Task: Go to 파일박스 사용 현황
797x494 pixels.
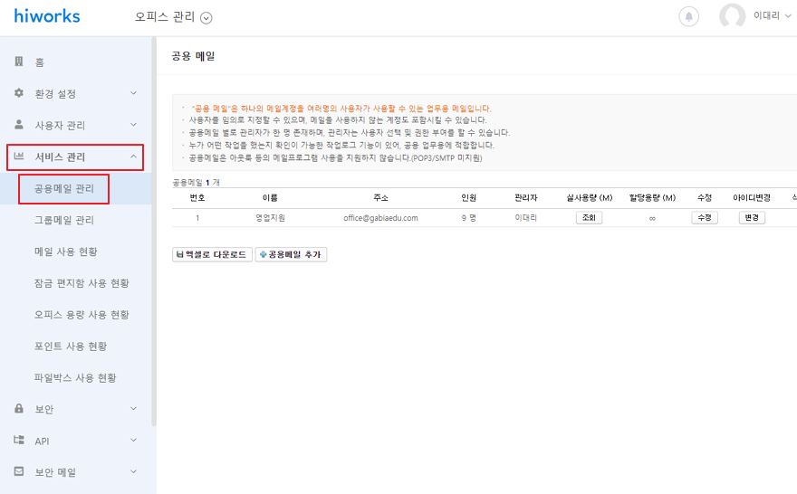Action: coord(75,377)
